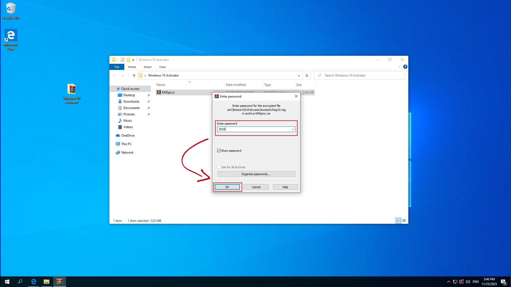Expand the password history dropdown arrow
Screen dimensions: 511x287
(x=293, y=129)
